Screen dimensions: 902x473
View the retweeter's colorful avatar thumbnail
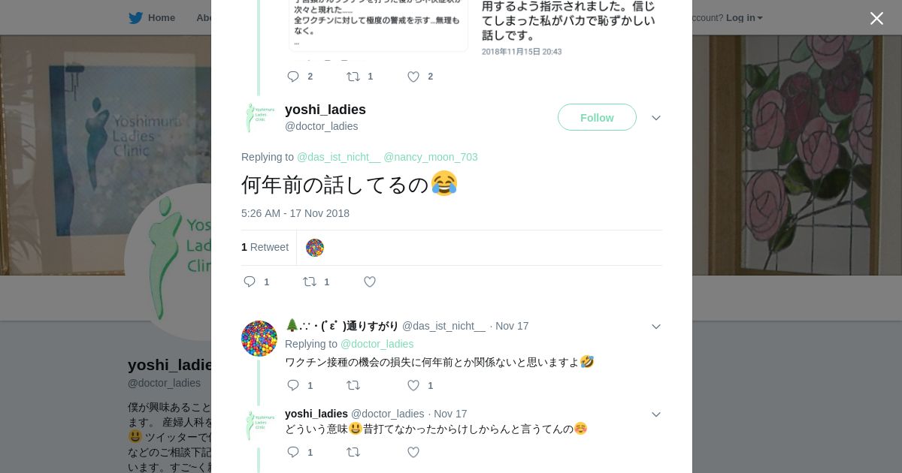[315, 248]
